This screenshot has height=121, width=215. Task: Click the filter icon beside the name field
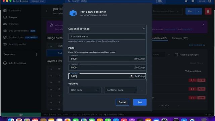[x=169, y=54]
